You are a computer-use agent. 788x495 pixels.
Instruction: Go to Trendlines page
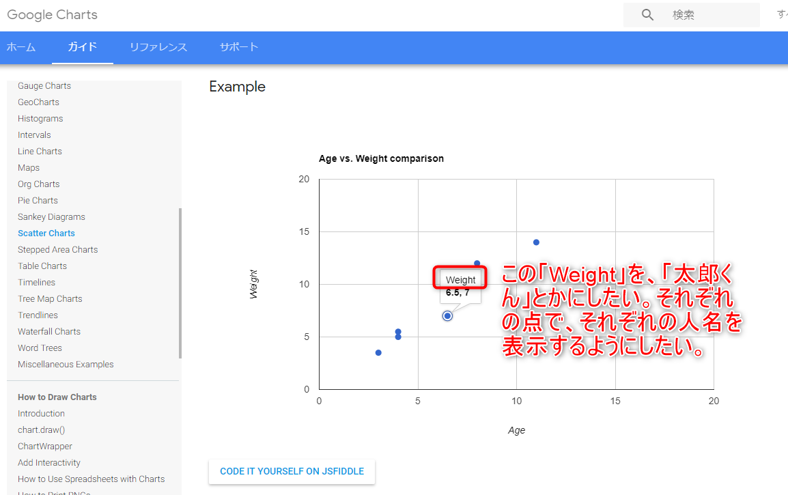(x=38, y=315)
